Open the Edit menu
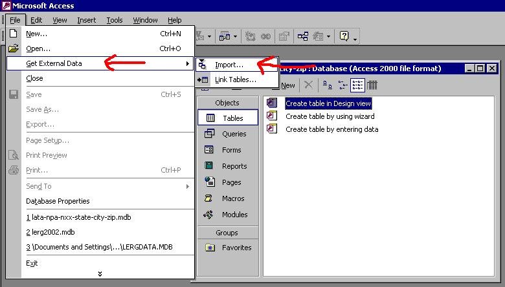This screenshot has height=287, width=505. pyautogui.click(x=36, y=20)
